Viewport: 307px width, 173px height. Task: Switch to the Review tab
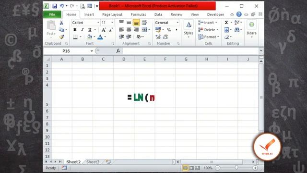177,14
